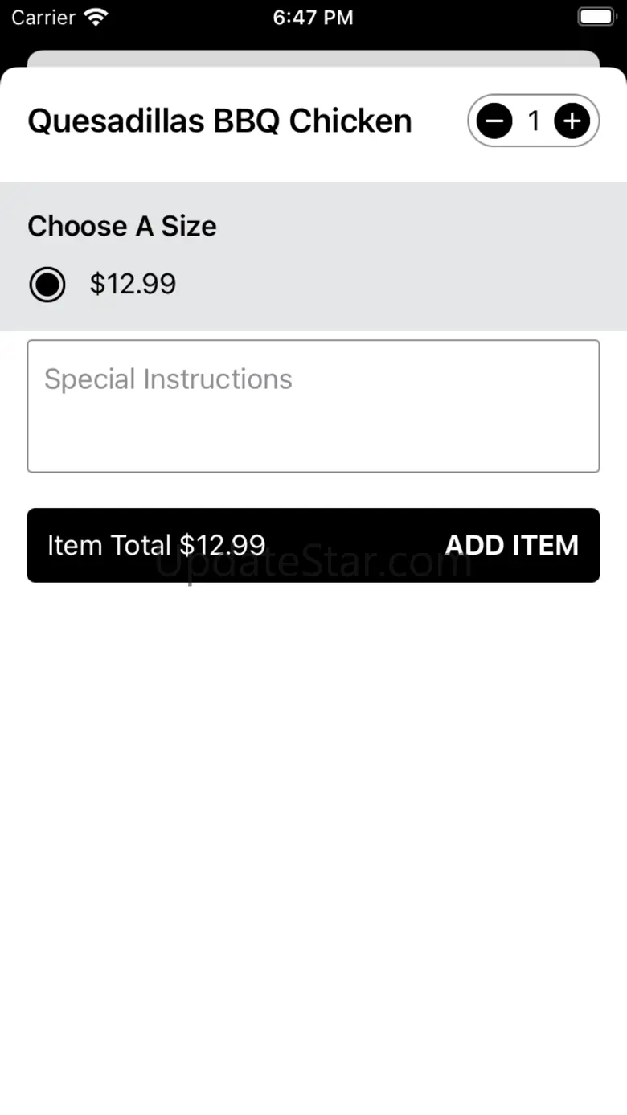Select the $12.99 size radio button
The image size is (627, 1115).
(x=47, y=284)
